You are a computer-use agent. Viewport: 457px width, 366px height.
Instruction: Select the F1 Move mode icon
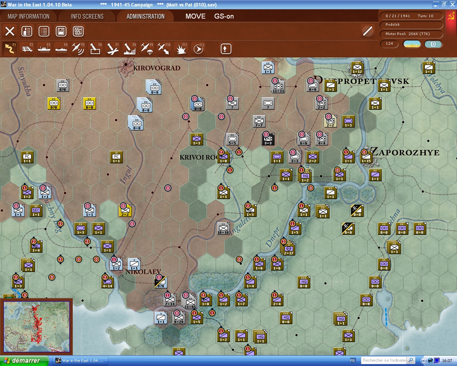[x=10, y=49]
